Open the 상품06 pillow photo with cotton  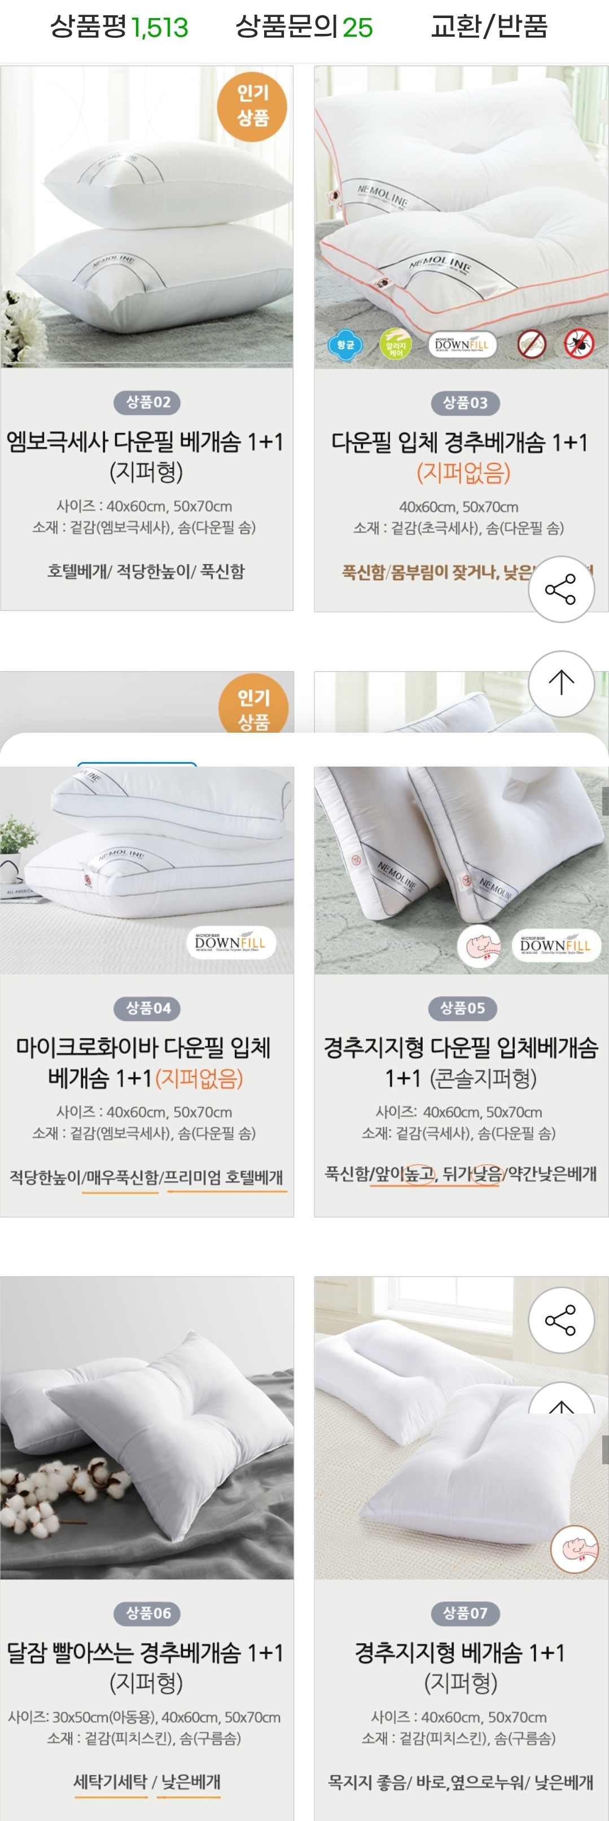tap(147, 1428)
